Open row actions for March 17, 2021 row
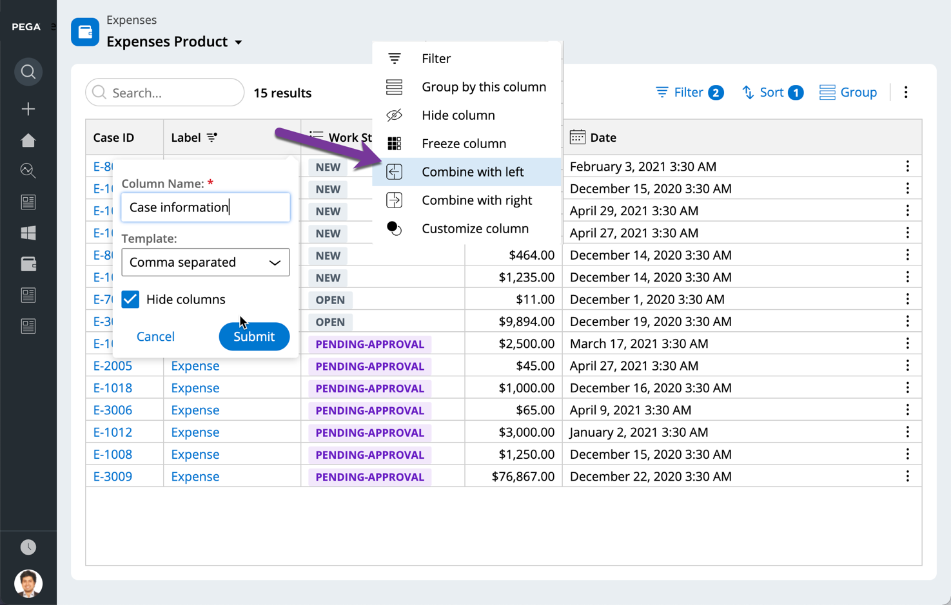The width and height of the screenshot is (951, 605). point(907,343)
